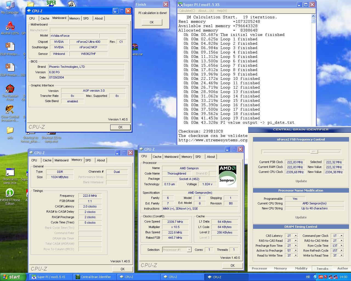Open Row Refresh Cycle dropdown
The width and height of the screenshot is (351, 281).
pos(341,251)
